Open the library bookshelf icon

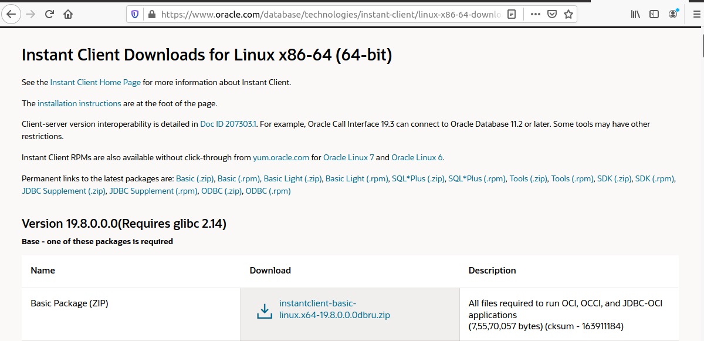(x=636, y=14)
